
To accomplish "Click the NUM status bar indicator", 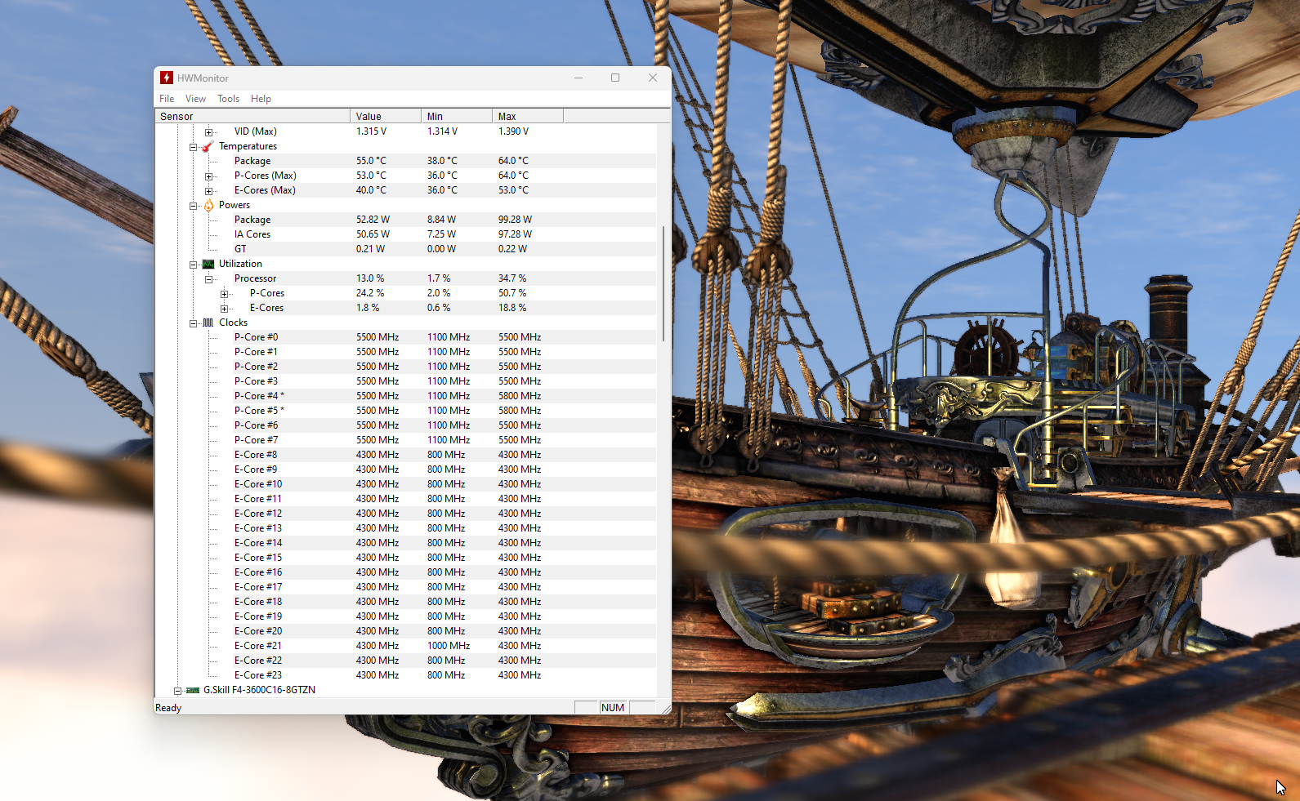I will point(613,708).
